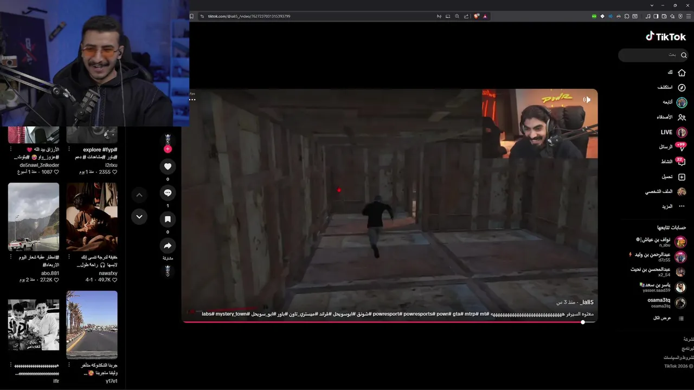
Task: Click the creator avatar above follow button
Action: pos(168,140)
